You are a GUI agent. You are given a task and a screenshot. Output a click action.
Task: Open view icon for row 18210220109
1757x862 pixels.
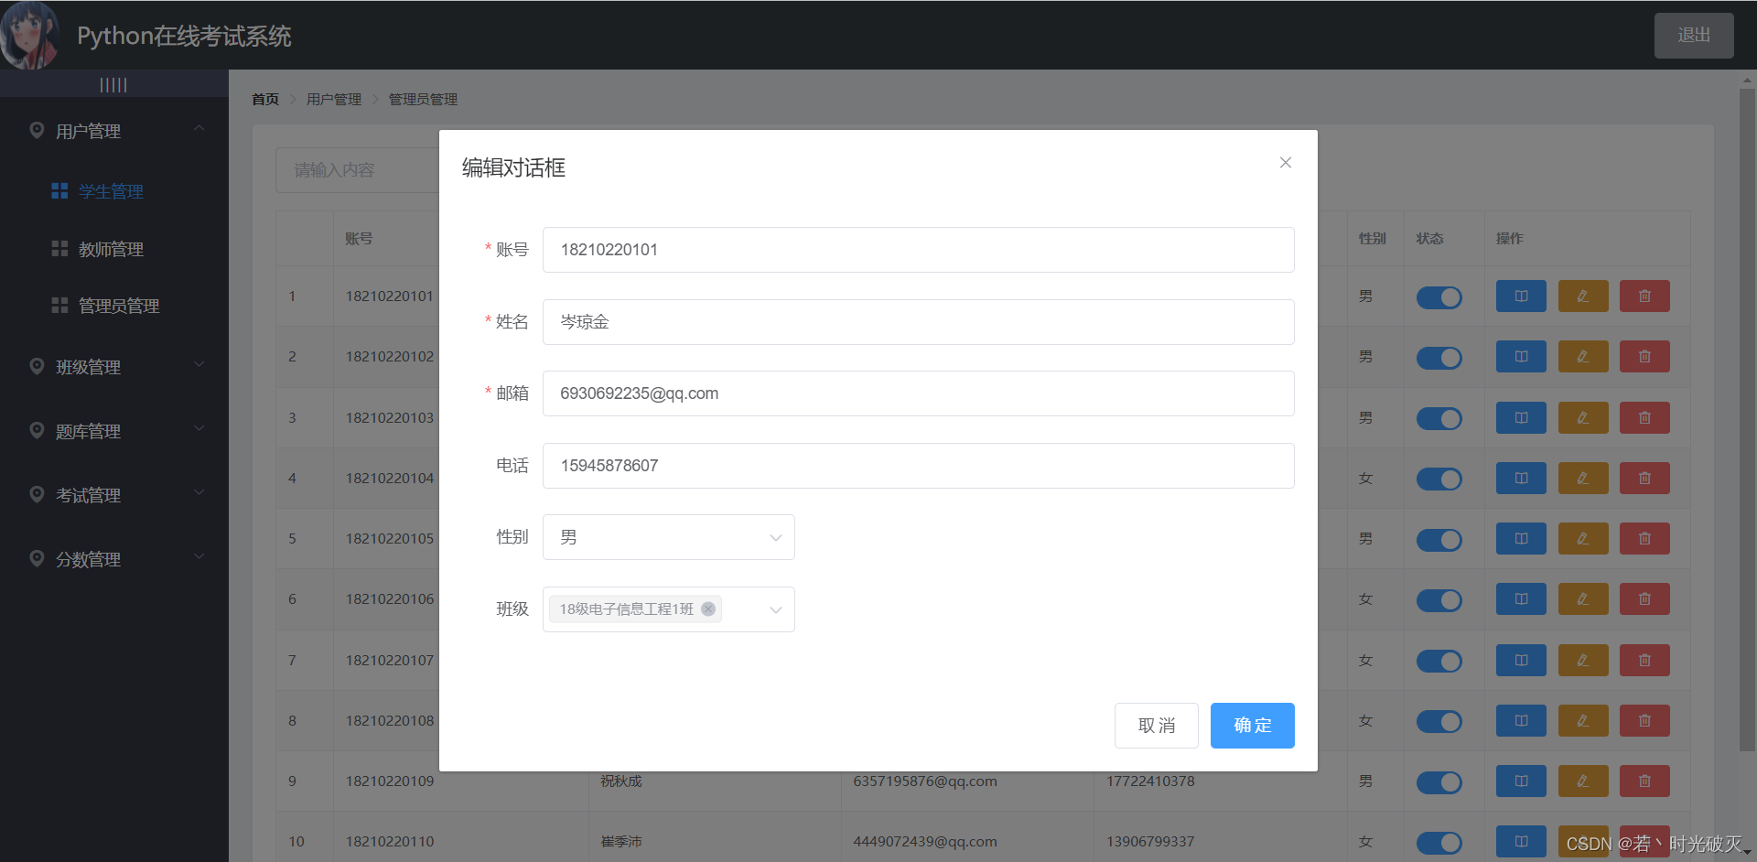click(1521, 781)
